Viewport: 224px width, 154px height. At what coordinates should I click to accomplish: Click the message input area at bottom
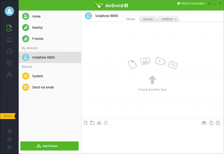(x=153, y=140)
